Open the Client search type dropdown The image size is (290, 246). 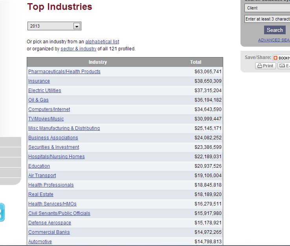267,8
